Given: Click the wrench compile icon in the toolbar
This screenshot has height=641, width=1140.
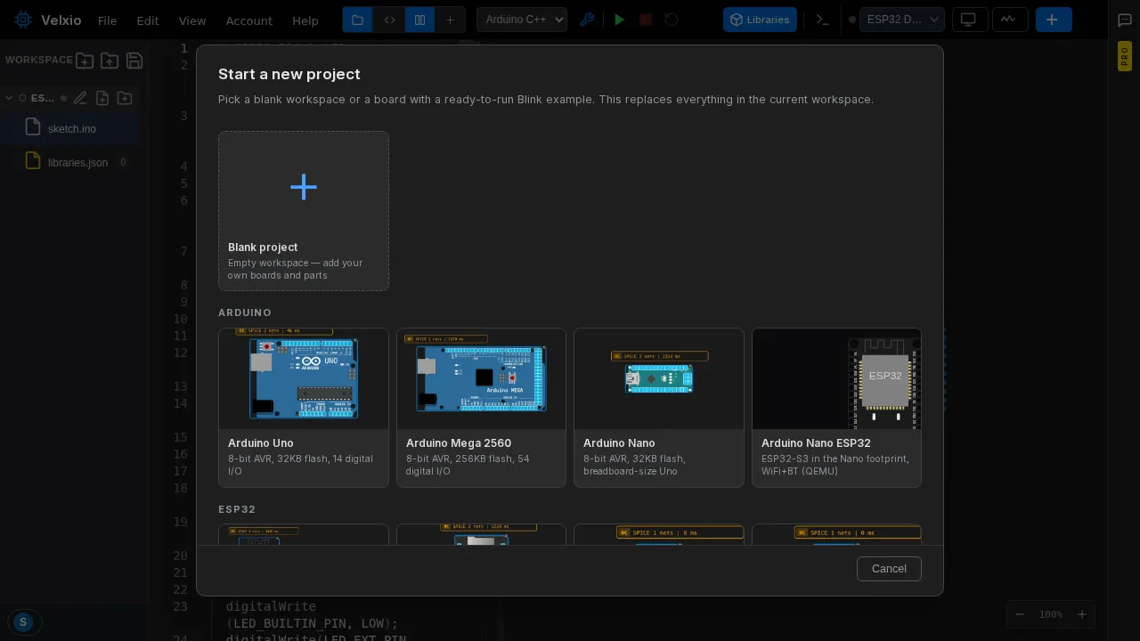Looking at the screenshot, I should [x=587, y=20].
